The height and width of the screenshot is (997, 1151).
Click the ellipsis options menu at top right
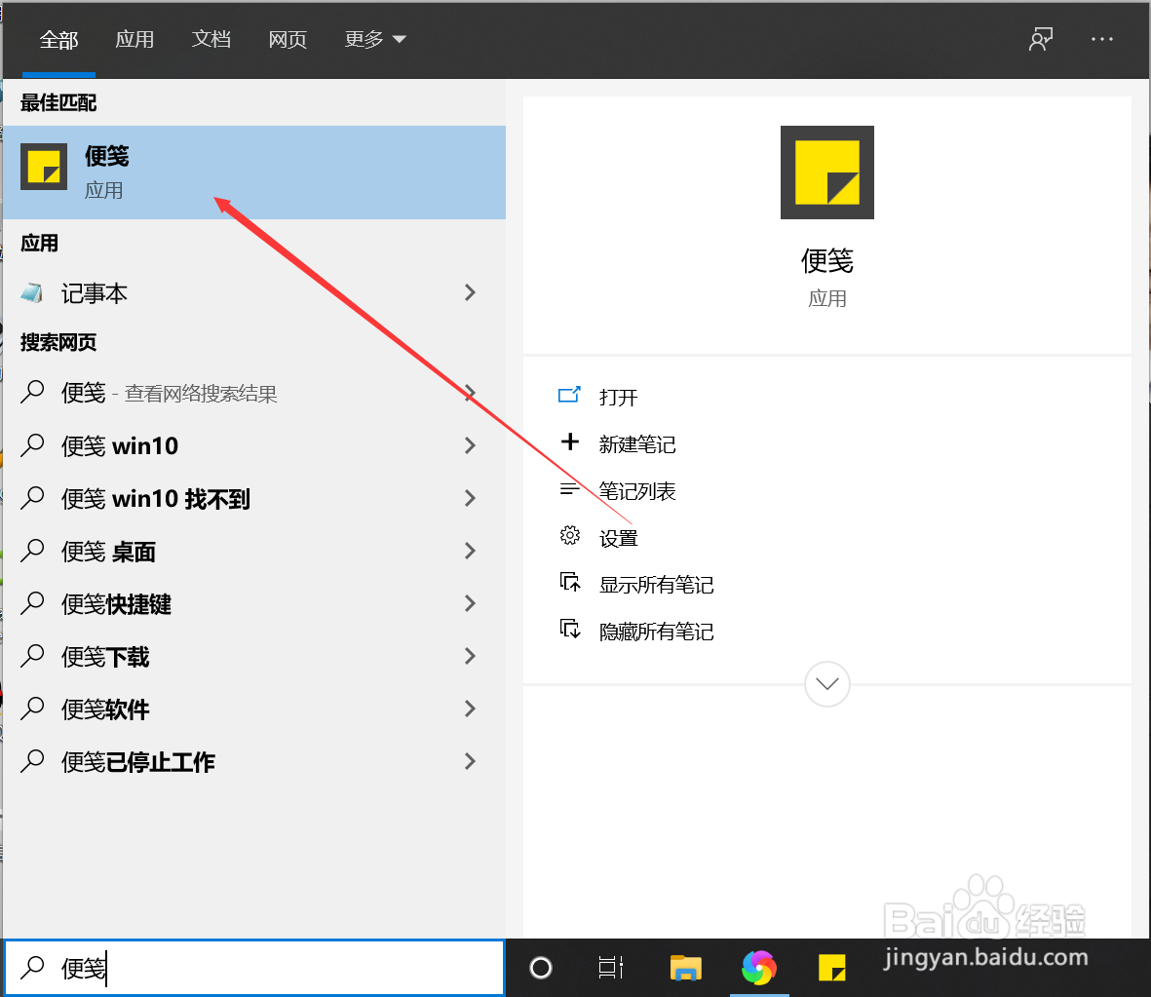coord(1102,39)
